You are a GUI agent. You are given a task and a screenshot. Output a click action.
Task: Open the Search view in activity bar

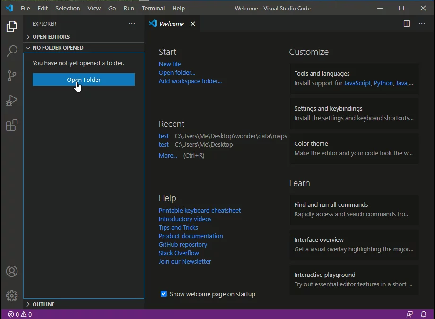12,51
